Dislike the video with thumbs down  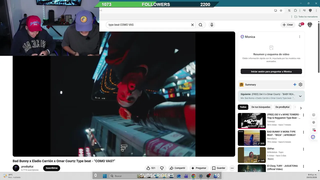pyautogui.click(x=162, y=168)
